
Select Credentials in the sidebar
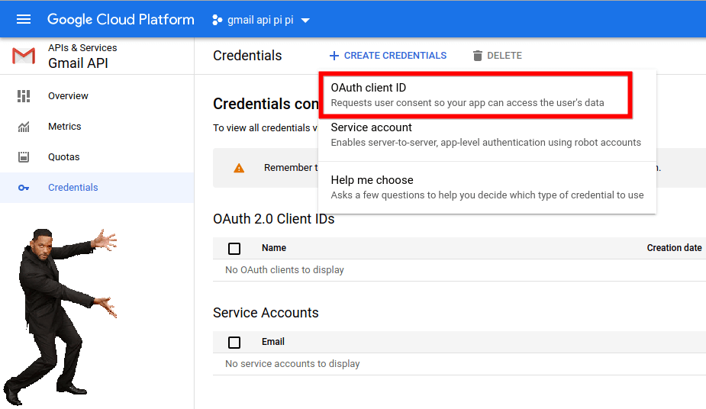point(73,188)
